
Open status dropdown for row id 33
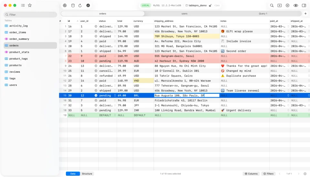(x=115, y=110)
